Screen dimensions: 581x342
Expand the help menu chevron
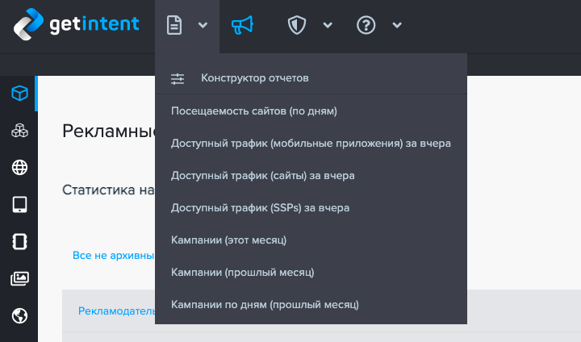397,26
